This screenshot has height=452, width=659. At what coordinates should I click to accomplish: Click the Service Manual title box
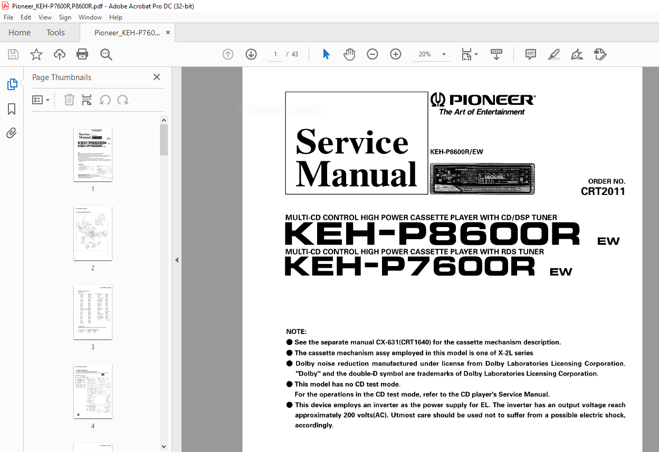[357, 143]
